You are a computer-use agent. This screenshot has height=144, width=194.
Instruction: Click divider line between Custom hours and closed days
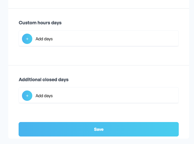point(99,65)
